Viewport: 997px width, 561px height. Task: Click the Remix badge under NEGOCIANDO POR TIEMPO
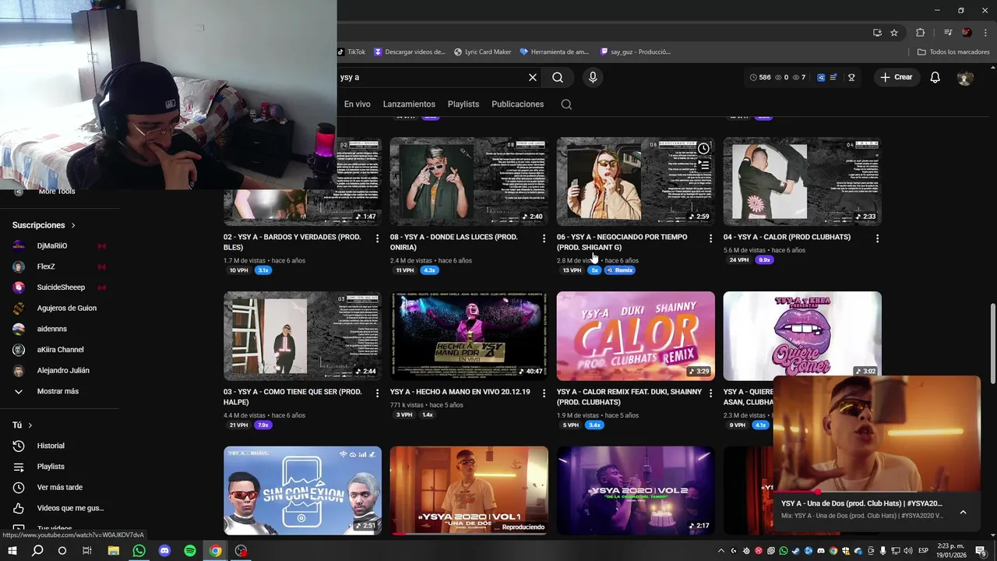(x=620, y=270)
